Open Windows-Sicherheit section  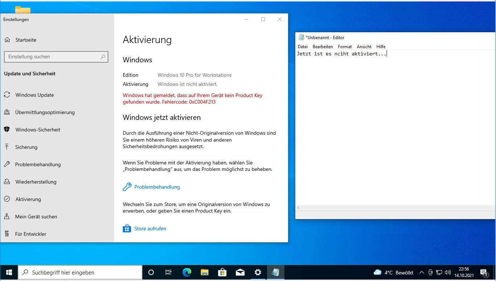pos(38,130)
